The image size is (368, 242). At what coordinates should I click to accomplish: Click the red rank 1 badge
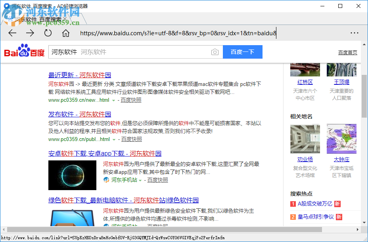pyautogui.click(x=293, y=204)
